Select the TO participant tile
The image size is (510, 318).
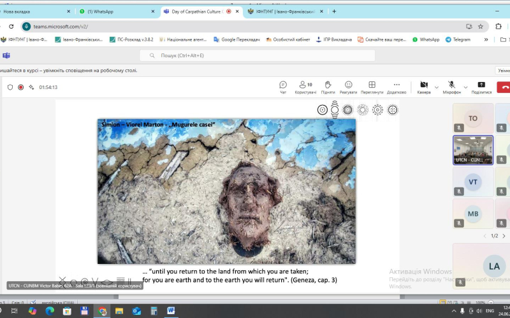[473, 118]
